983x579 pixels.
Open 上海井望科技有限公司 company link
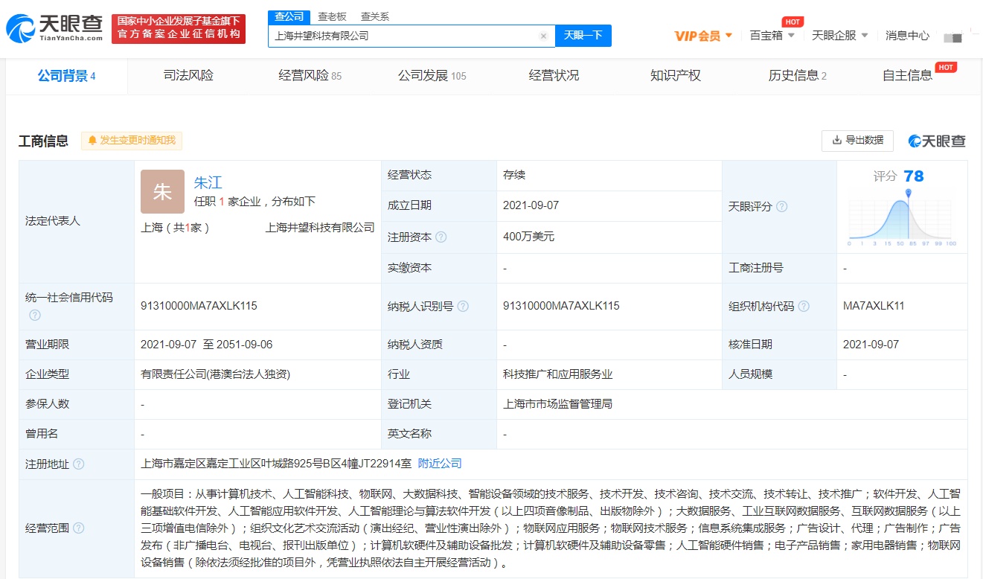tap(320, 228)
